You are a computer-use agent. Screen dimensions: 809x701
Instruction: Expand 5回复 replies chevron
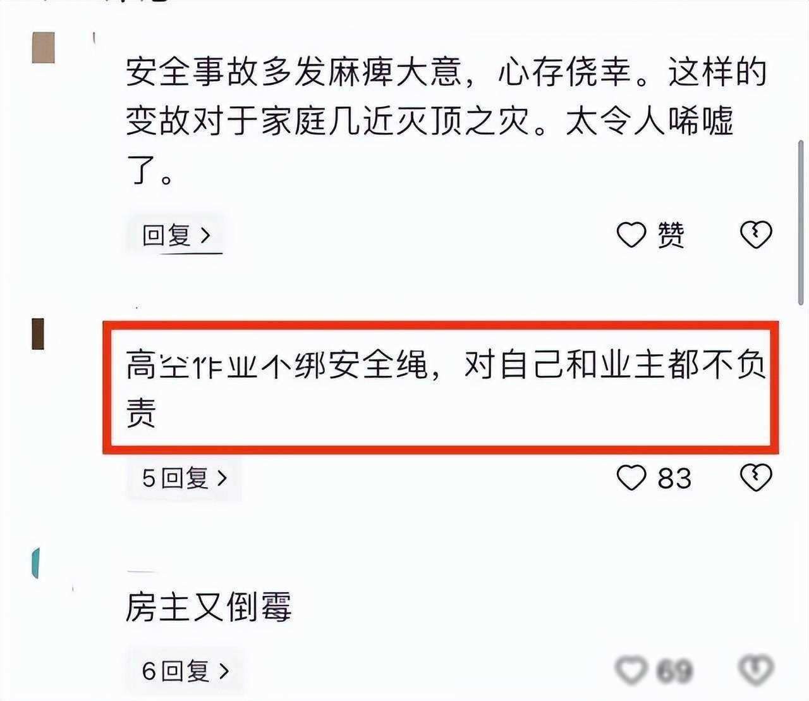pyautogui.click(x=222, y=478)
